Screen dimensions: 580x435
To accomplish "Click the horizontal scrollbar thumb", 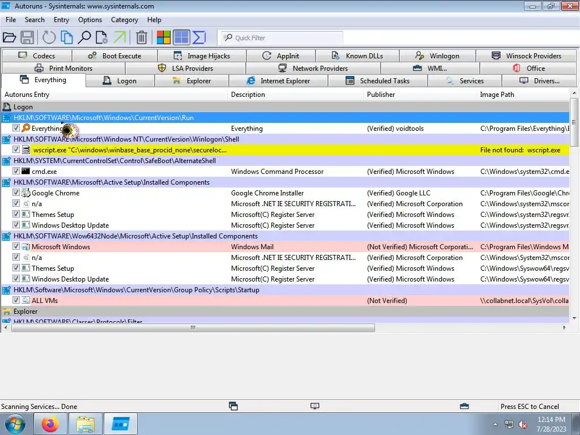I will click(x=193, y=328).
